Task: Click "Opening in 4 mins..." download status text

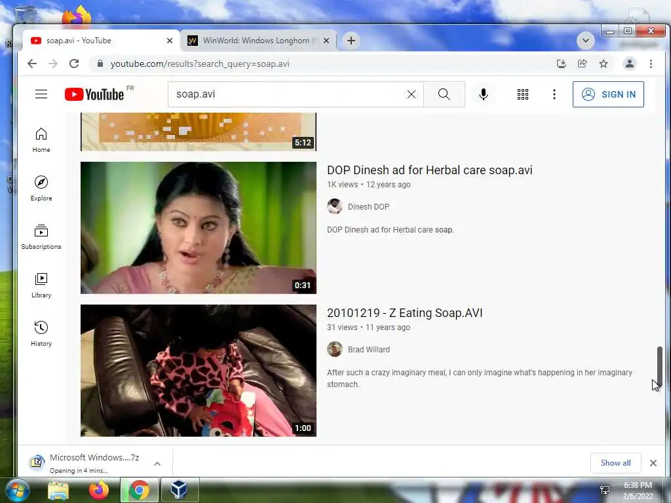Action: [79, 470]
